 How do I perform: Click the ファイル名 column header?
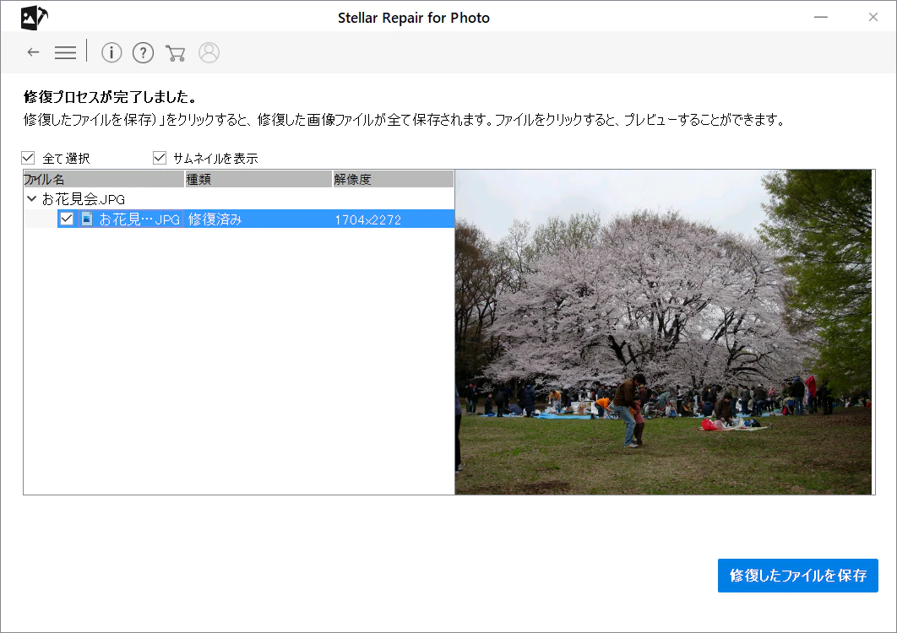tap(104, 179)
